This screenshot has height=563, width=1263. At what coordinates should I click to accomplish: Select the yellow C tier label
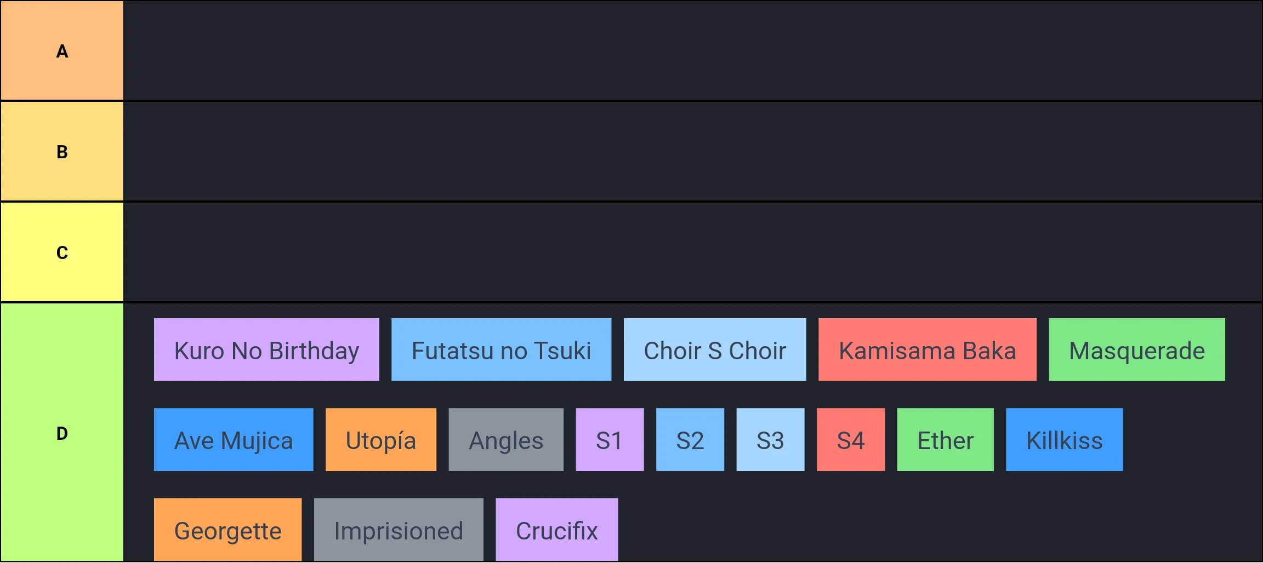[62, 252]
